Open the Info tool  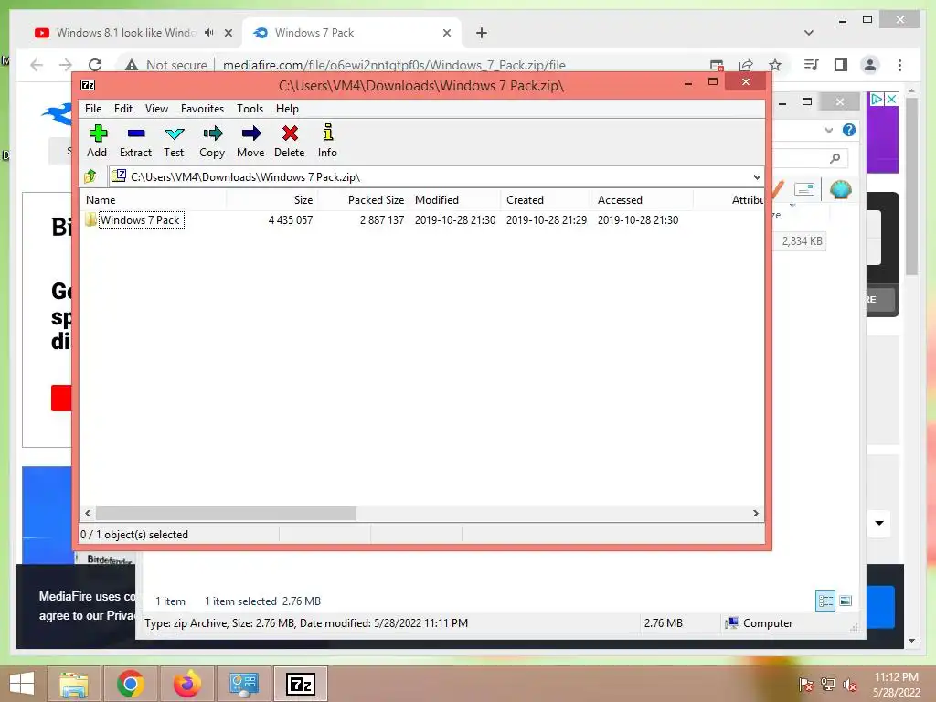click(x=327, y=142)
